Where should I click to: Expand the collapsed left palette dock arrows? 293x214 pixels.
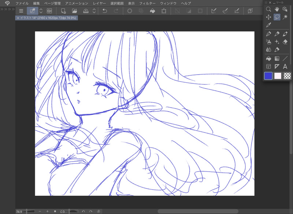click(7, 9)
